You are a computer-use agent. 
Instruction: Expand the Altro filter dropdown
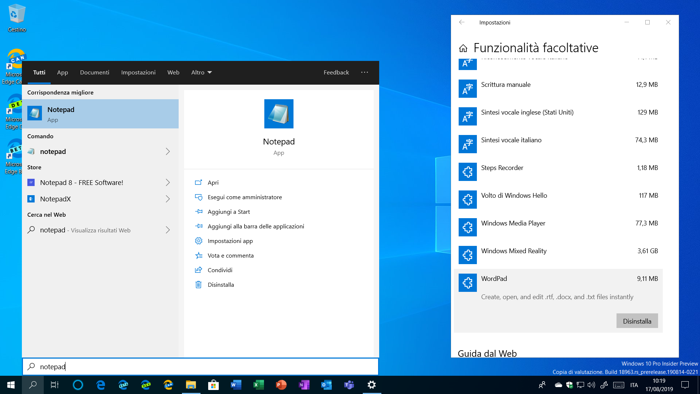(202, 72)
